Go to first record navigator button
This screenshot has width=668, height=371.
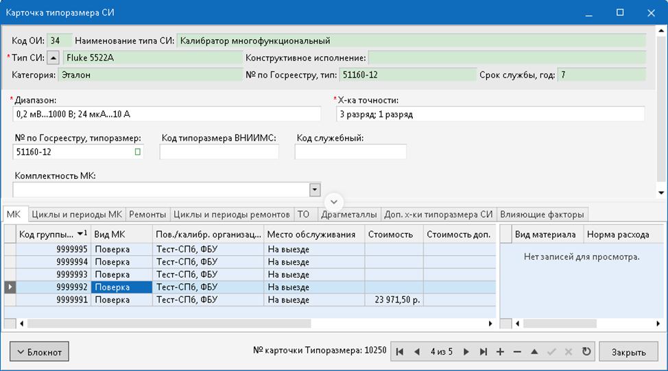tap(400, 352)
